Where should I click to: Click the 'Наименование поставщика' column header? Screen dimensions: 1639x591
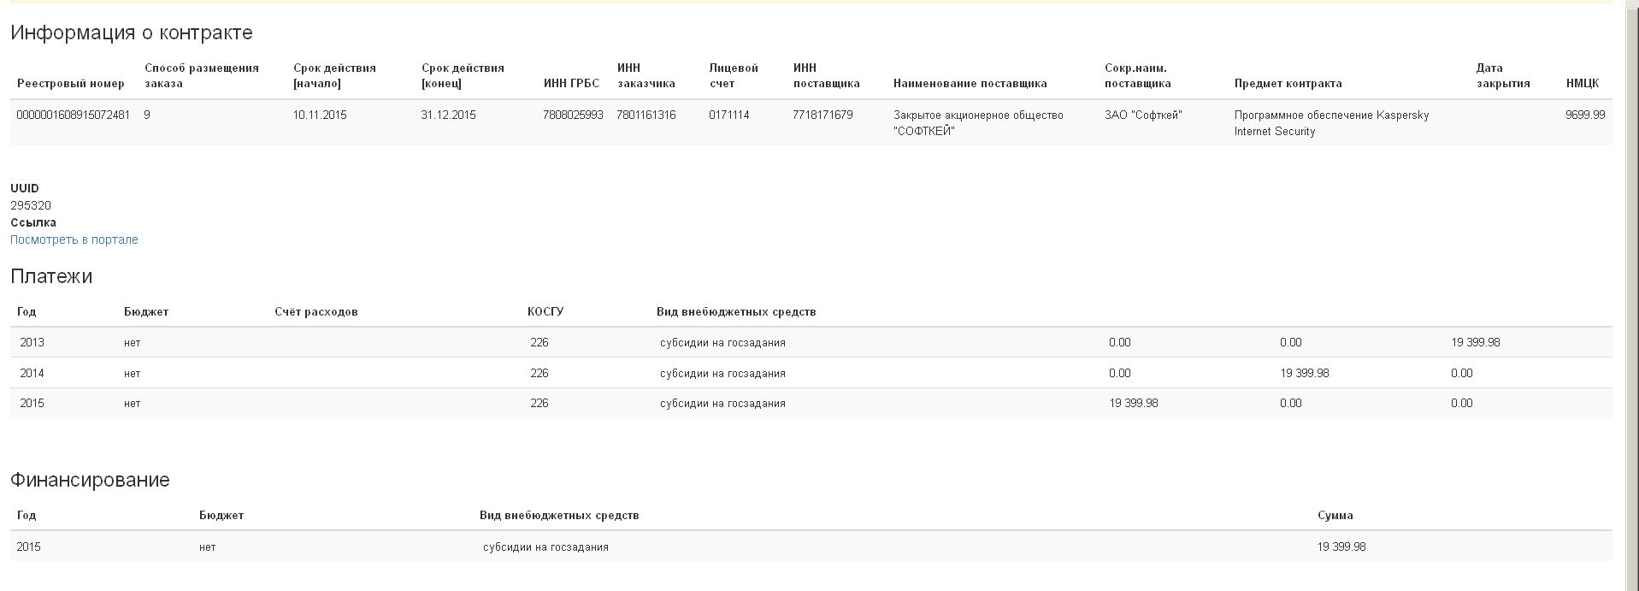pos(970,83)
